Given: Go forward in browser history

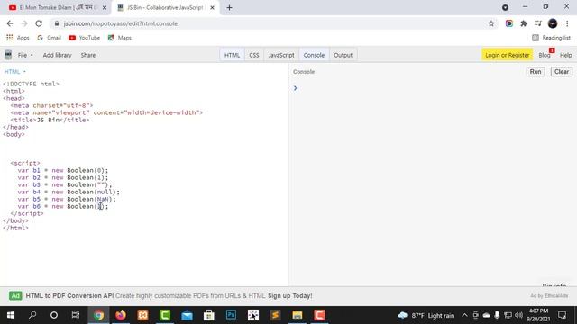Looking at the screenshot, I should 24,23.
